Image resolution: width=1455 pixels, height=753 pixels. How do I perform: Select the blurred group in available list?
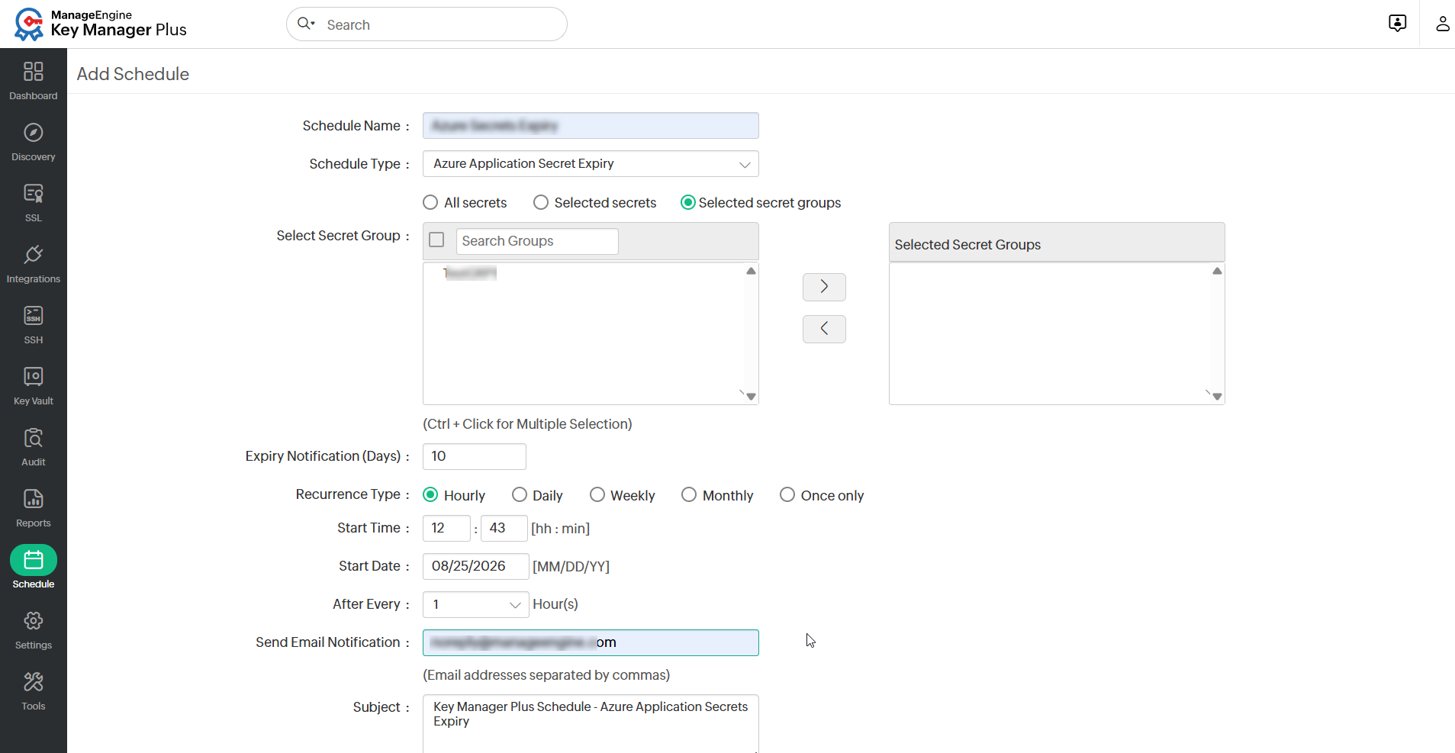(470, 273)
